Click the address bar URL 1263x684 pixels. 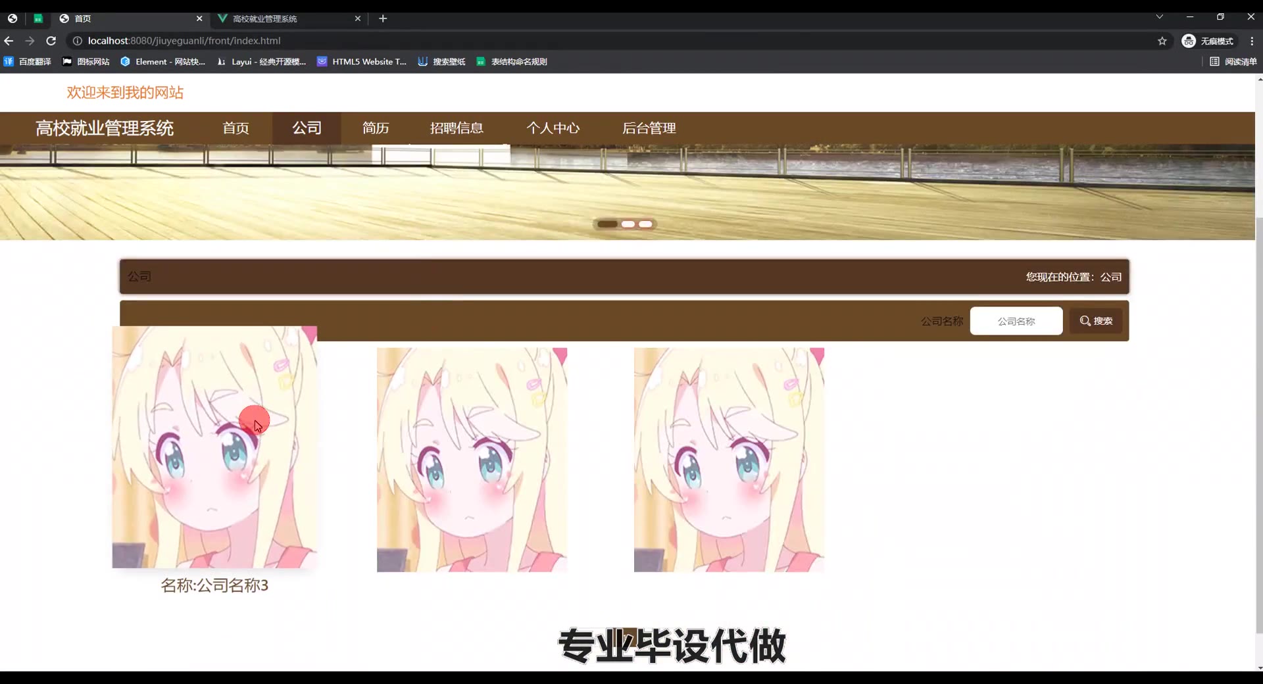pos(184,41)
